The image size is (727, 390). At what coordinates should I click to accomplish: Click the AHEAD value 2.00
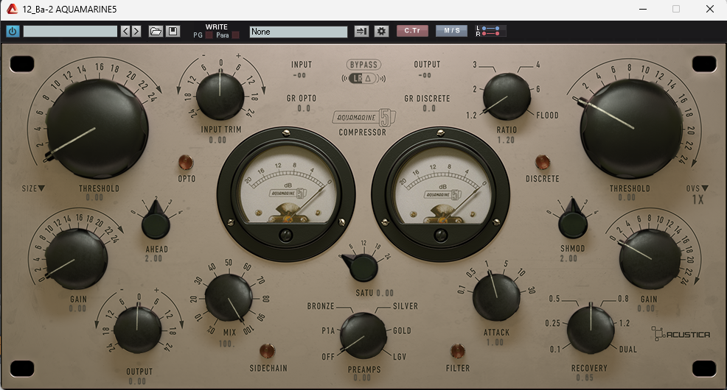[x=153, y=258]
